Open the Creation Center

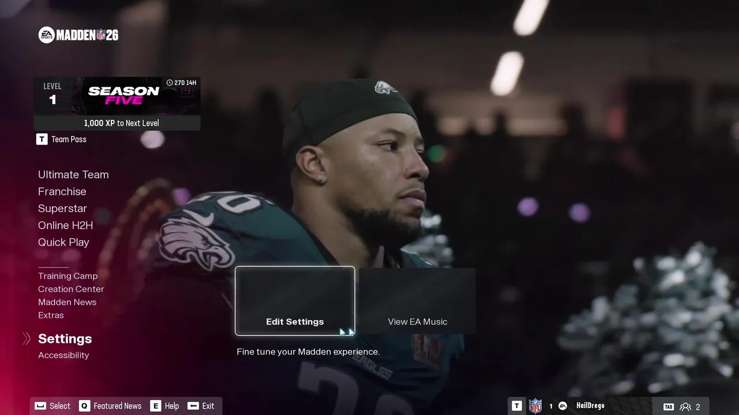tap(71, 289)
